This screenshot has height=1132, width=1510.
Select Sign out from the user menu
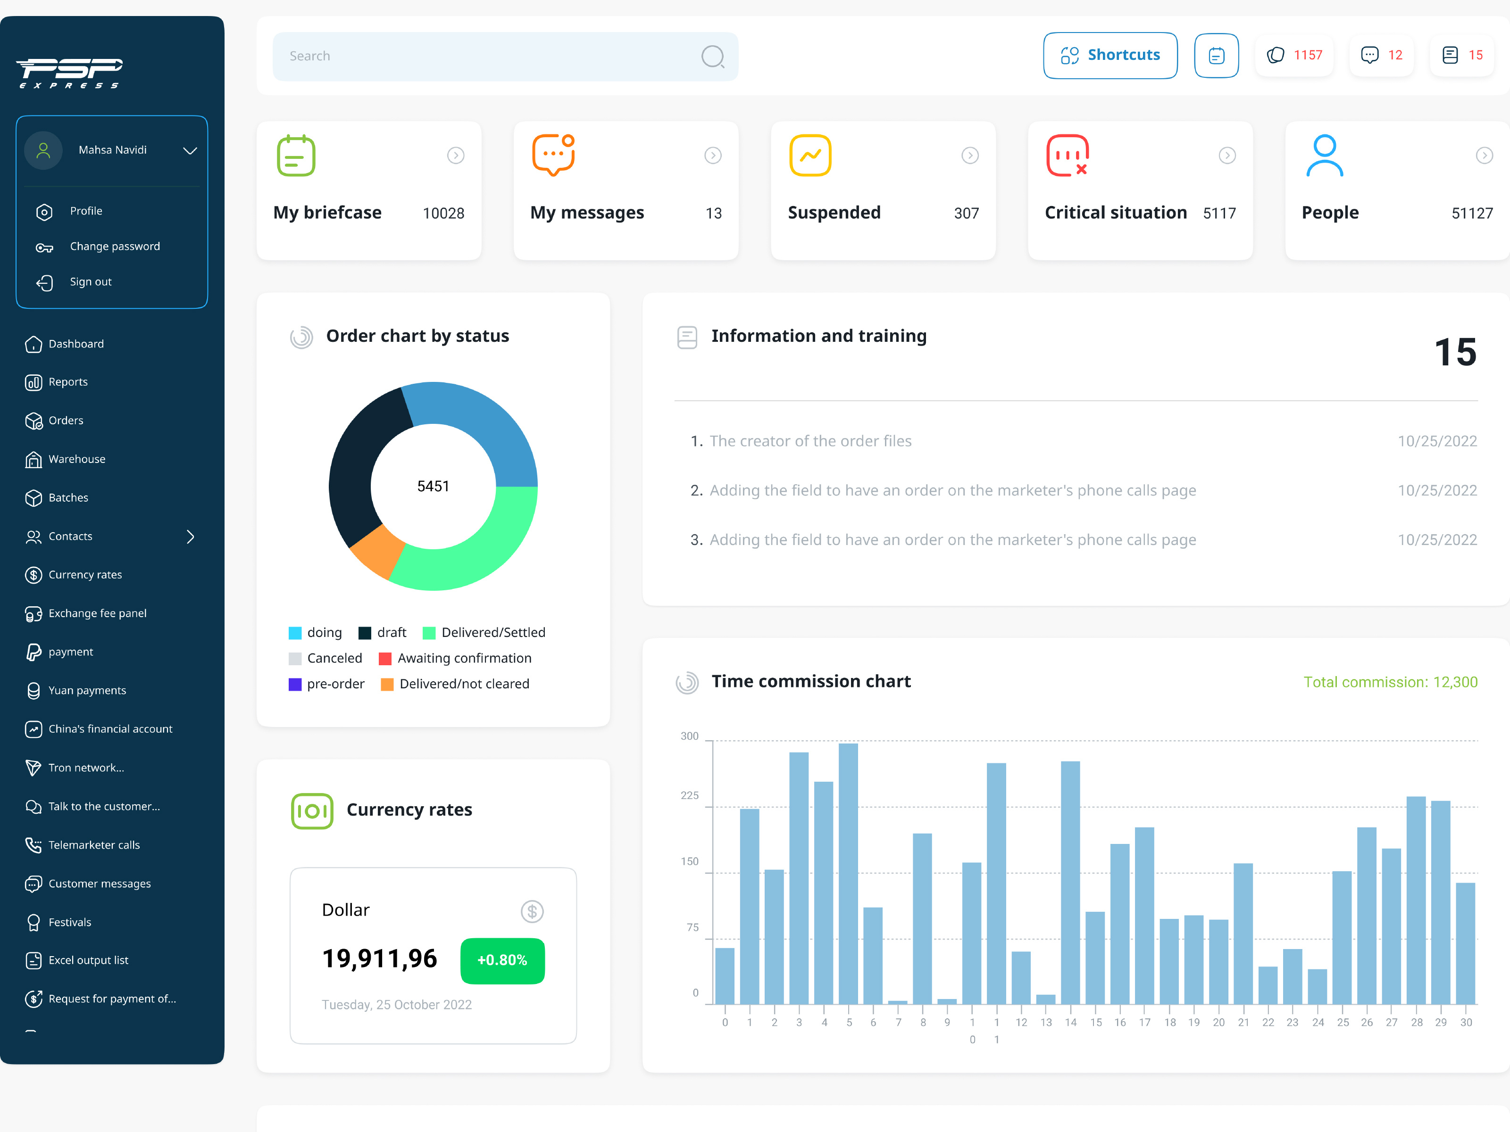90,282
